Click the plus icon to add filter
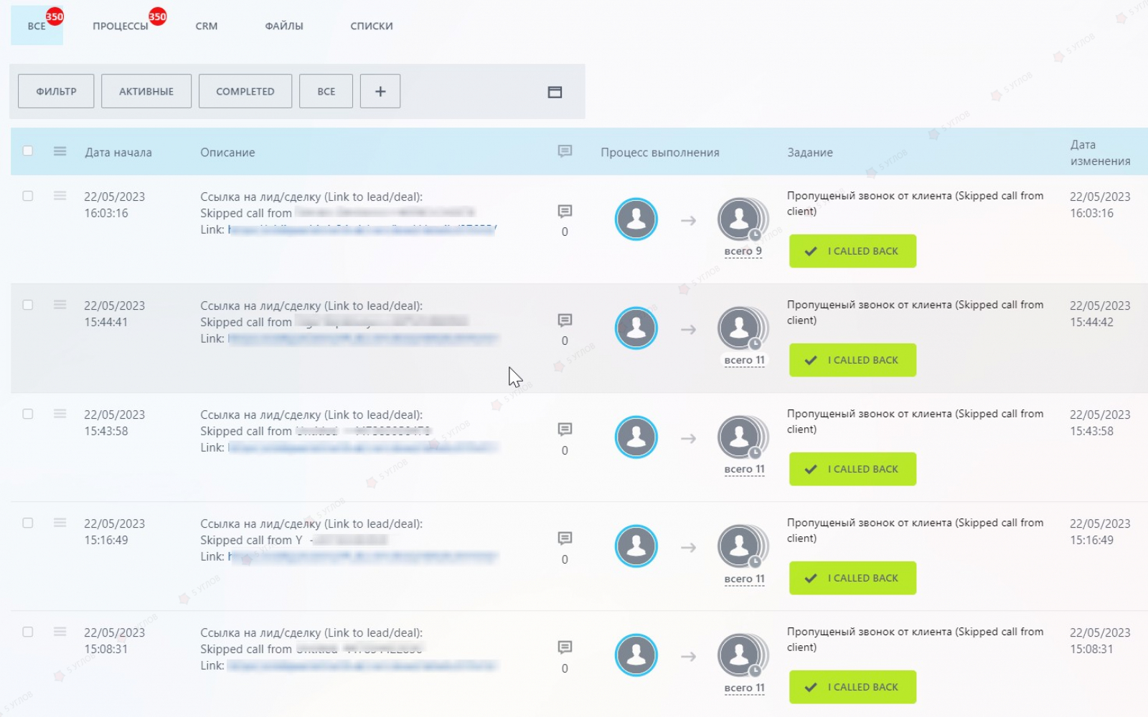 point(380,91)
